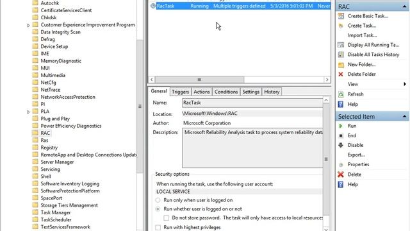This screenshot has width=410, height=231.
Task: Click the task list scroll right arrow
Action: (x=327, y=80)
